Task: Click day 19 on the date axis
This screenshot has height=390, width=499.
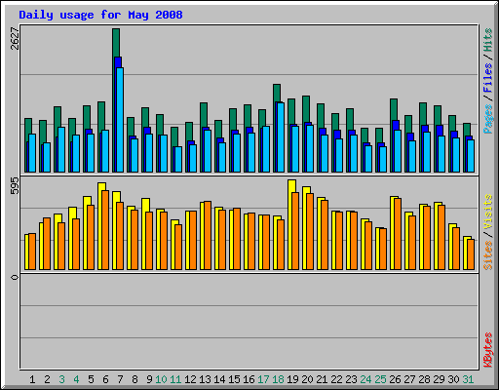Action: point(292,379)
